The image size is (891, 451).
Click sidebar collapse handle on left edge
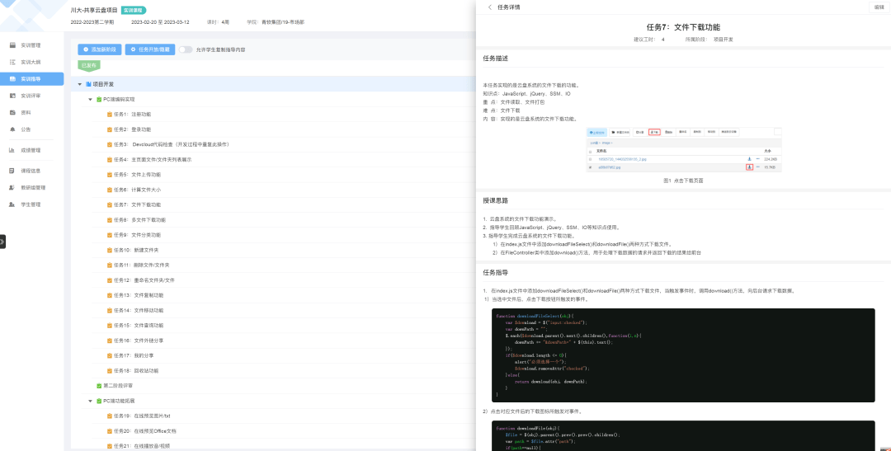tap(2, 242)
